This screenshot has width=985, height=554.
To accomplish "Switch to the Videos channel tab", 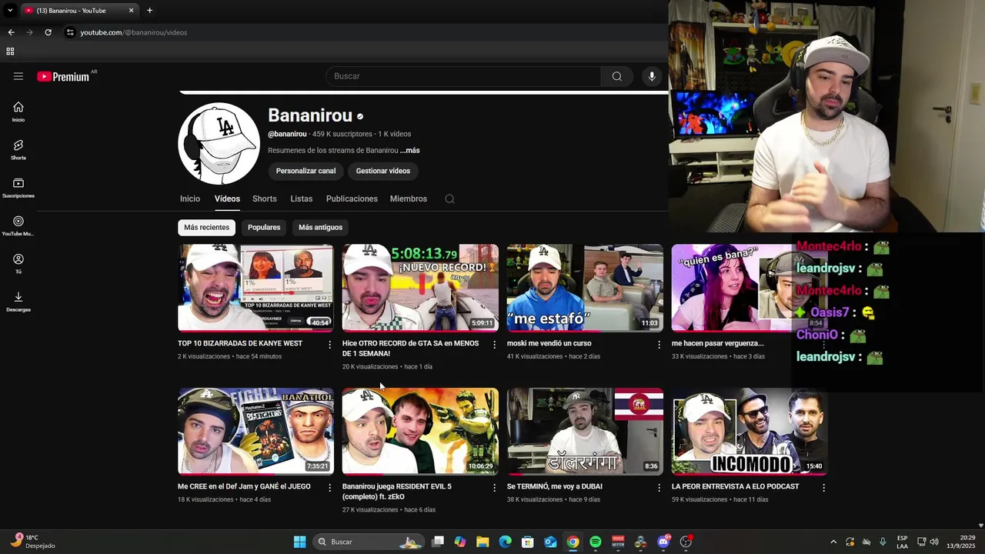I will 227,199.
